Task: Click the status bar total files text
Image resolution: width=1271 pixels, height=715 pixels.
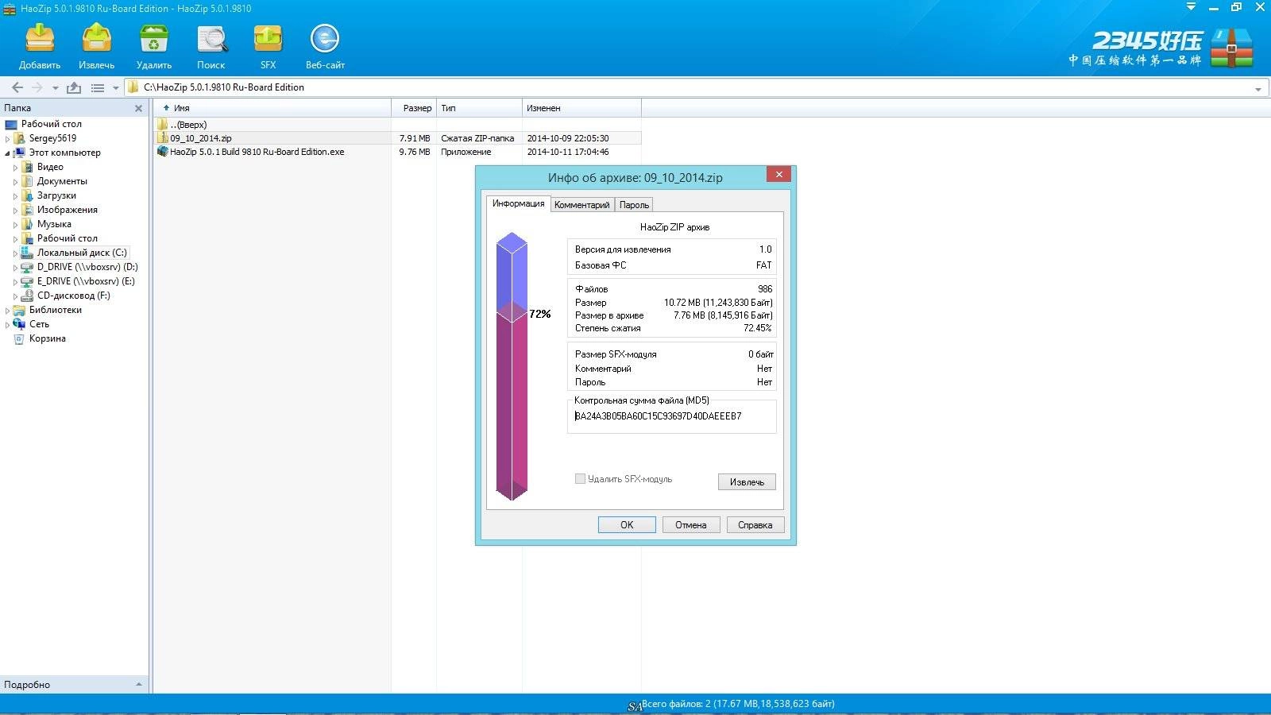Action: coord(738,704)
